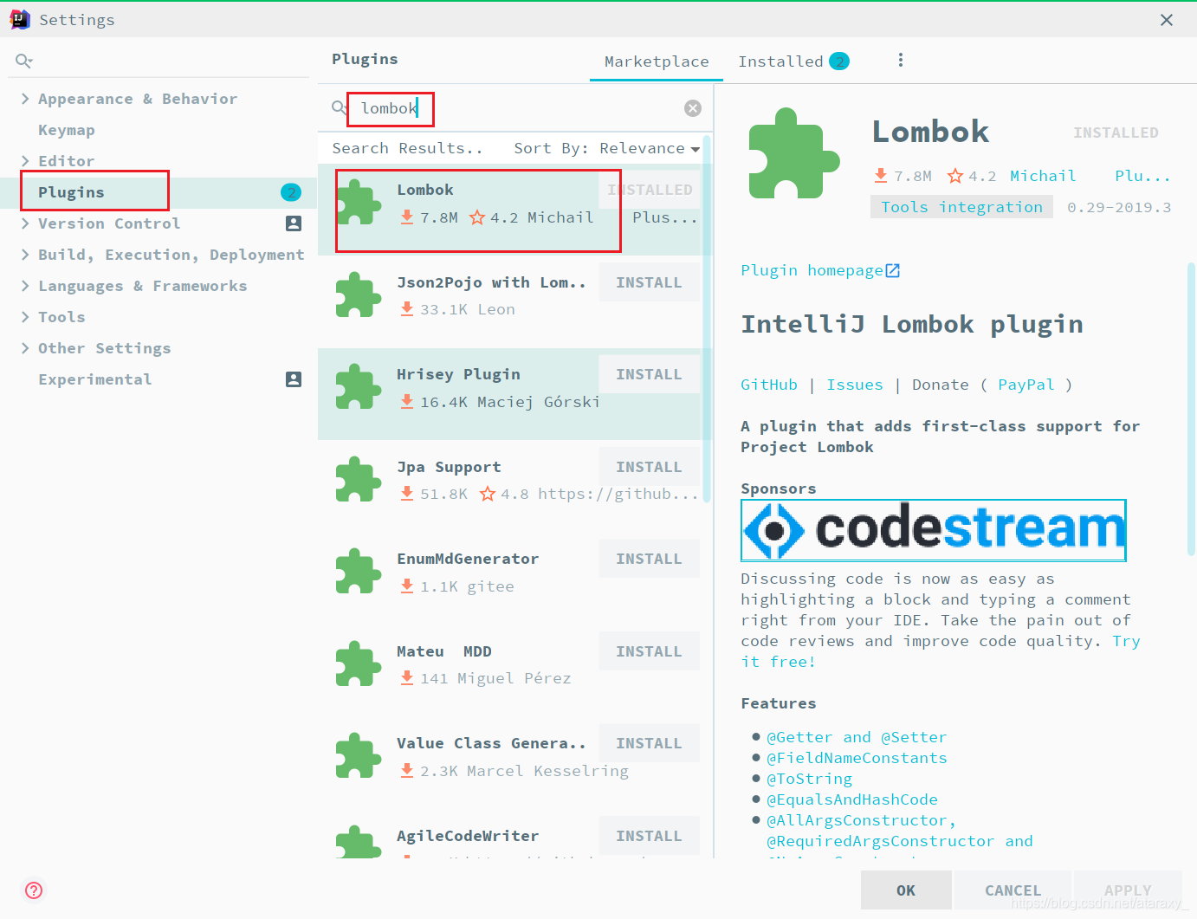Click the help question mark icon
Viewport: 1197px width, 919px height.
(34, 890)
